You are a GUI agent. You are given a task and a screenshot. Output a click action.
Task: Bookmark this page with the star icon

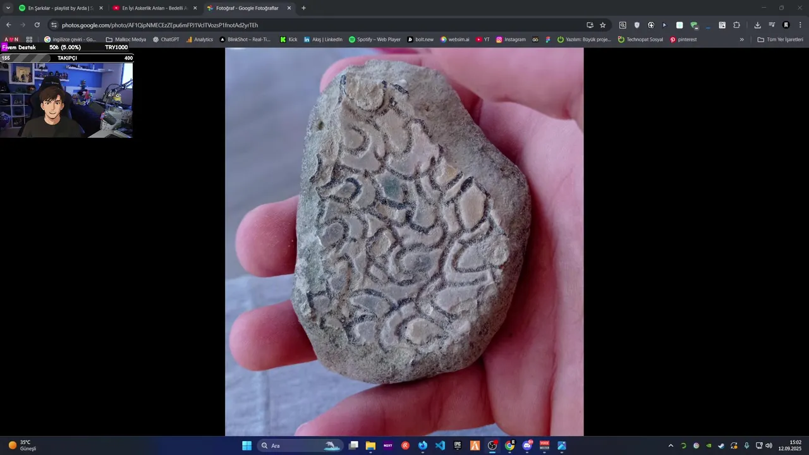pyautogui.click(x=602, y=25)
